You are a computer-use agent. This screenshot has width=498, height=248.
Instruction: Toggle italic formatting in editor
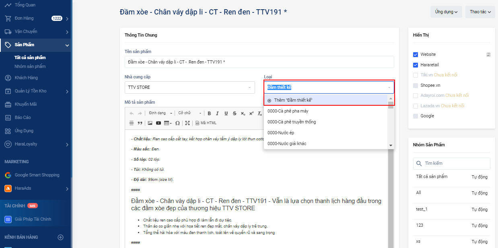[217, 113]
